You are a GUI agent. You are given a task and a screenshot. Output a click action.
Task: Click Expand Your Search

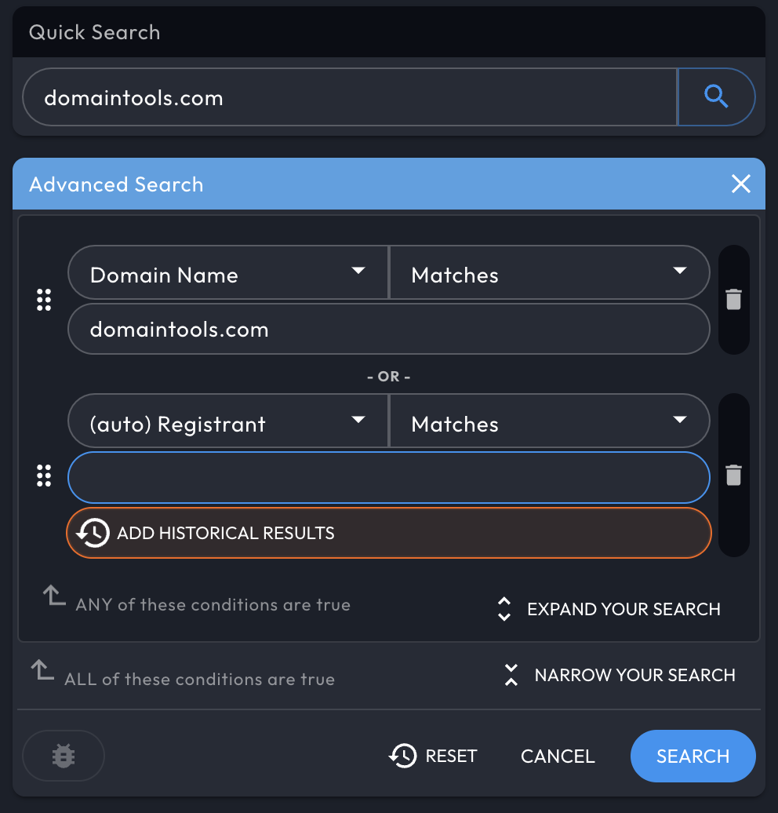[x=609, y=609]
